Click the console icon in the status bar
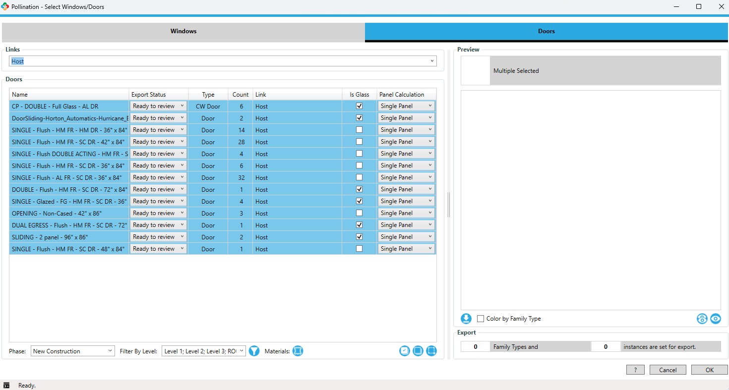 6,385
